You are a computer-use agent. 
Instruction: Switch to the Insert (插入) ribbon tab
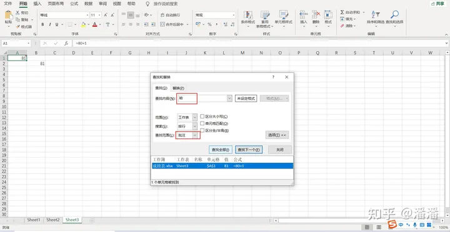pos(37,4)
